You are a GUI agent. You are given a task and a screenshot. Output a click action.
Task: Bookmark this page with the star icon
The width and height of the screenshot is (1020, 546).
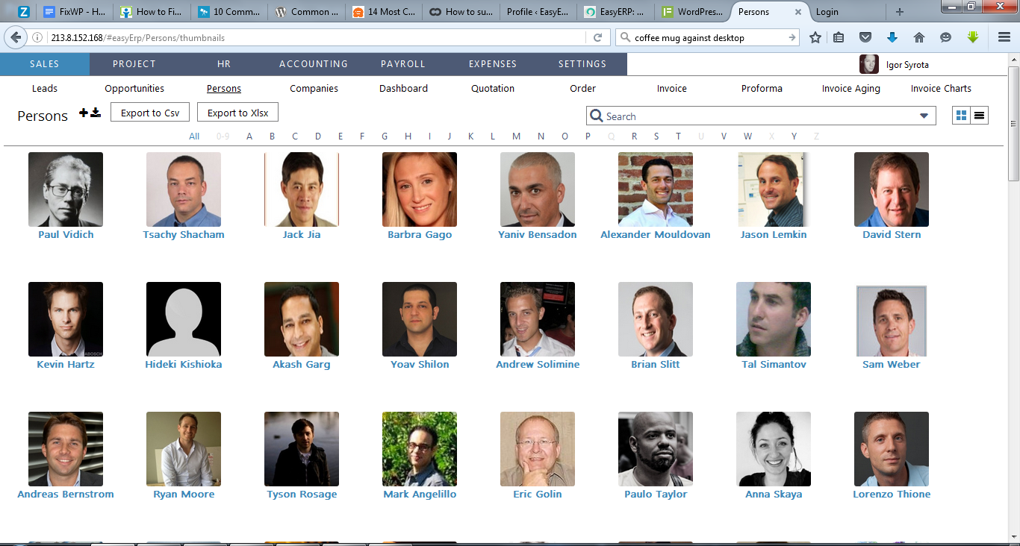coord(815,37)
